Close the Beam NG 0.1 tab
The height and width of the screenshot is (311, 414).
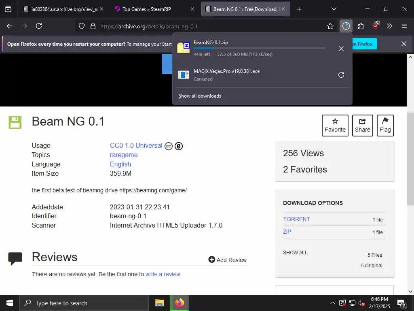283,9
